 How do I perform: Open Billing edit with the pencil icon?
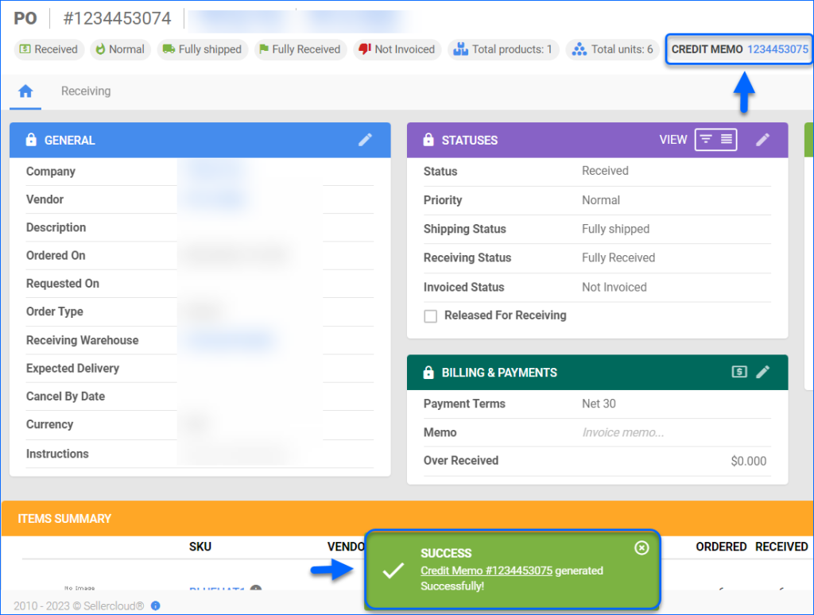tap(762, 372)
